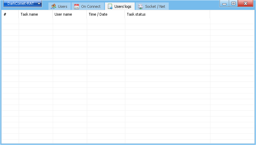This screenshot has height=145, width=256.
Task: Go to the Socket / Net tab
Action: (155, 6)
